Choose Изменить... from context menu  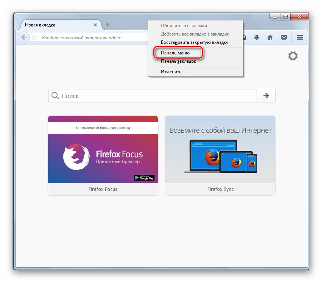pos(173,72)
